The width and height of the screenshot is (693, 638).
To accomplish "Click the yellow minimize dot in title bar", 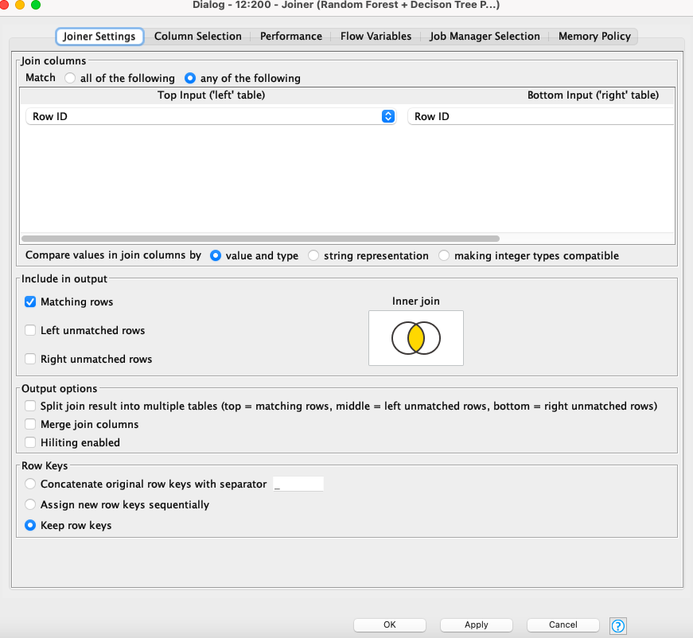I will 19,5.
